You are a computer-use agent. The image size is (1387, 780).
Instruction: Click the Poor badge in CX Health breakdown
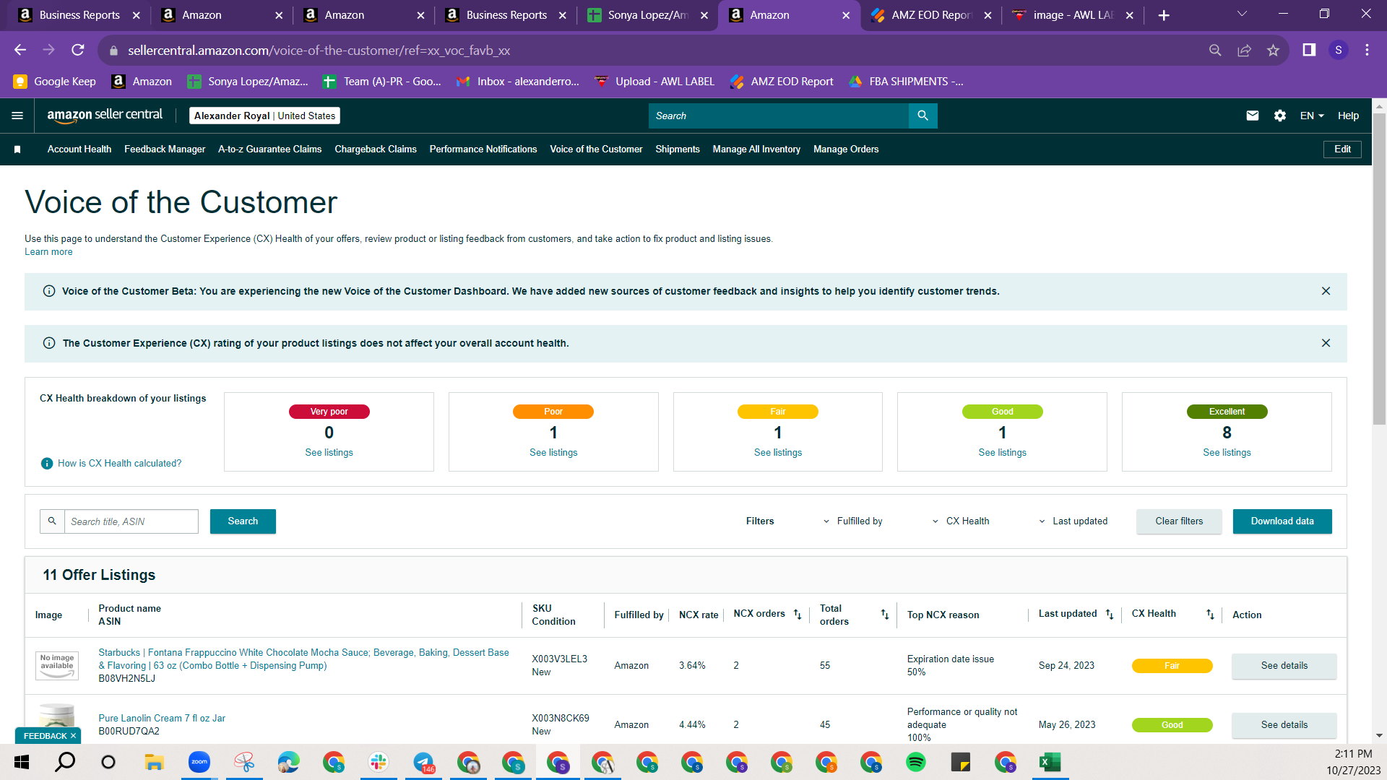(553, 412)
